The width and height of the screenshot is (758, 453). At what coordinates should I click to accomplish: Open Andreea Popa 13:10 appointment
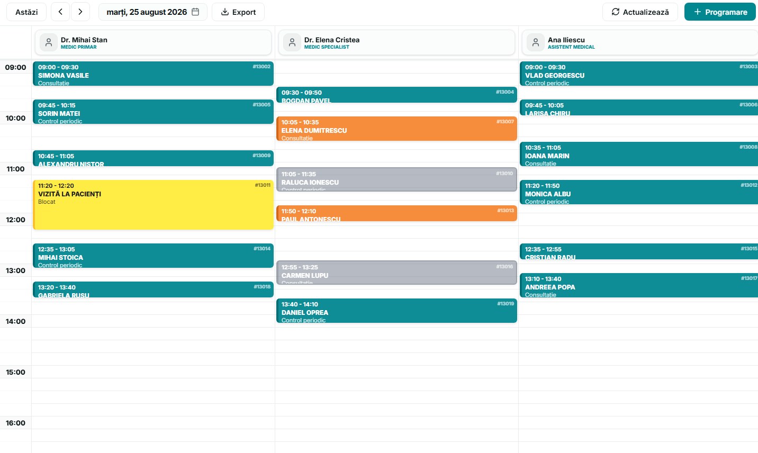639,285
